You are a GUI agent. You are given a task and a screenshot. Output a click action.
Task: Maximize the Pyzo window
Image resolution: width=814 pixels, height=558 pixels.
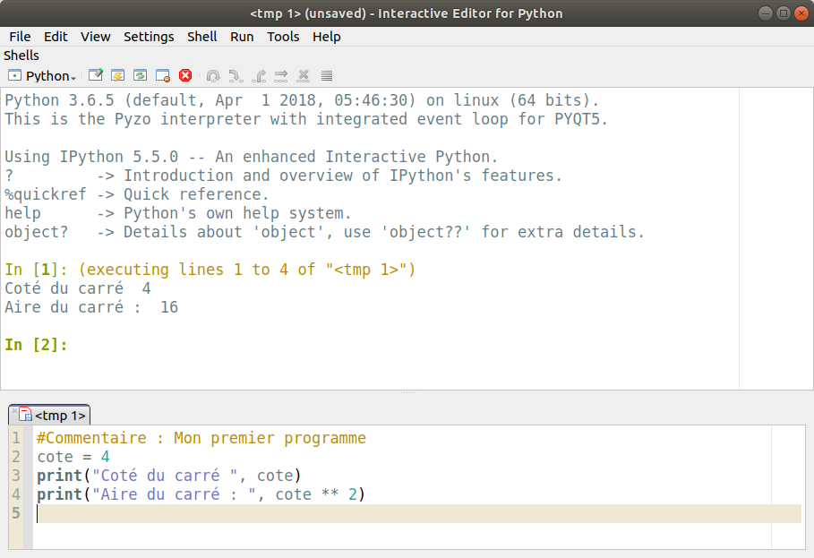[x=784, y=13]
